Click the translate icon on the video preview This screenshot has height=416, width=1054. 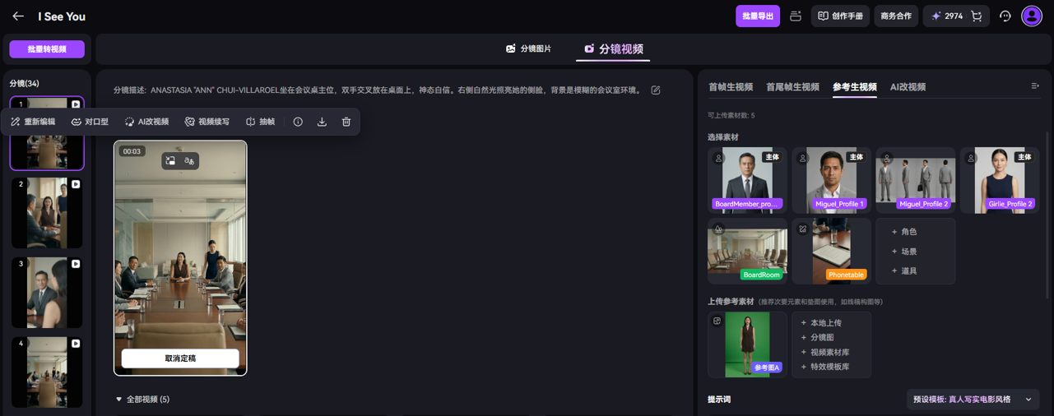tap(189, 161)
